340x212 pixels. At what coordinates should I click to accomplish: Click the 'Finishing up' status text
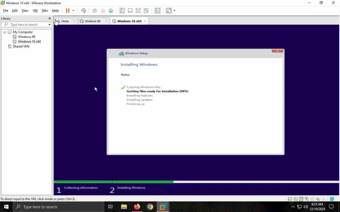click(x=135, y=104)
